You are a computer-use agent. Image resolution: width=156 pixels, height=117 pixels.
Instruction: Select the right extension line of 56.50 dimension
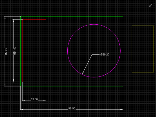[x=123, y=98]
